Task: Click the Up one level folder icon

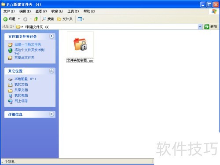Action: 36,19
